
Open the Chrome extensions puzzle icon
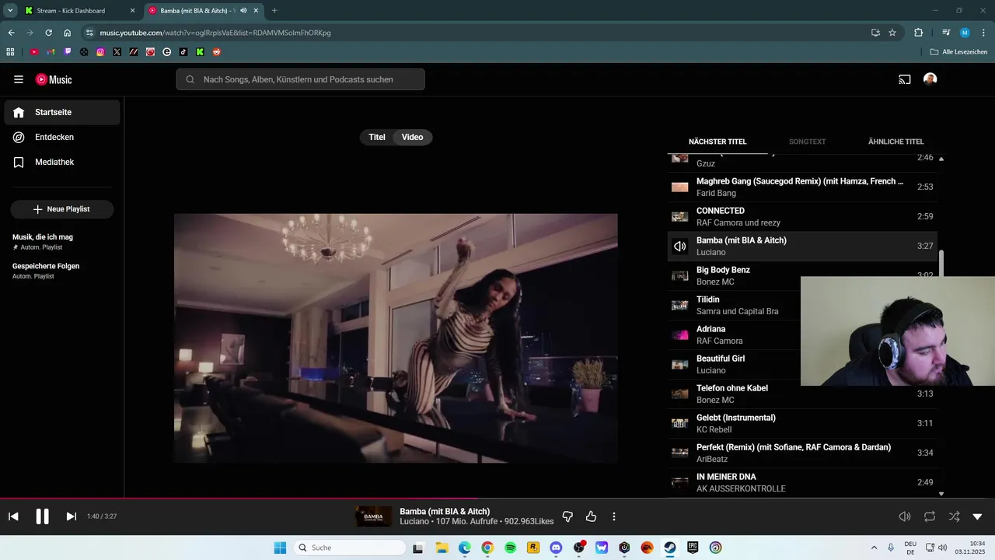click(919, 33)
